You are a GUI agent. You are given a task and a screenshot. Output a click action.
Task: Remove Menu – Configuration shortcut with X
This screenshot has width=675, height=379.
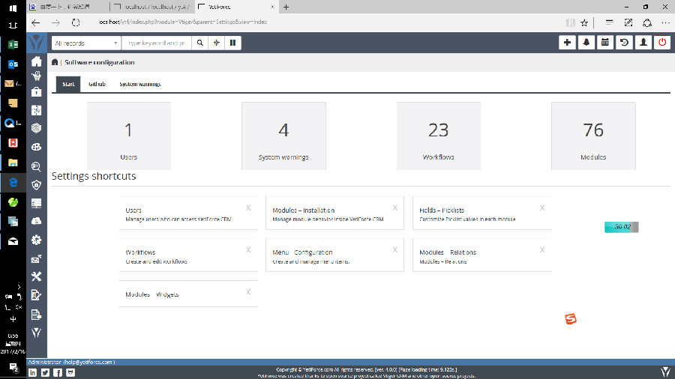(x=395, y=250)
